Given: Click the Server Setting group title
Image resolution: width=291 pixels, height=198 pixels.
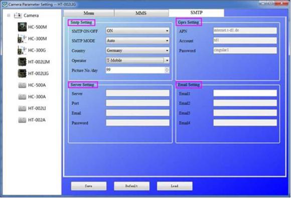Looking at the screenshot, I should point(82,85).
